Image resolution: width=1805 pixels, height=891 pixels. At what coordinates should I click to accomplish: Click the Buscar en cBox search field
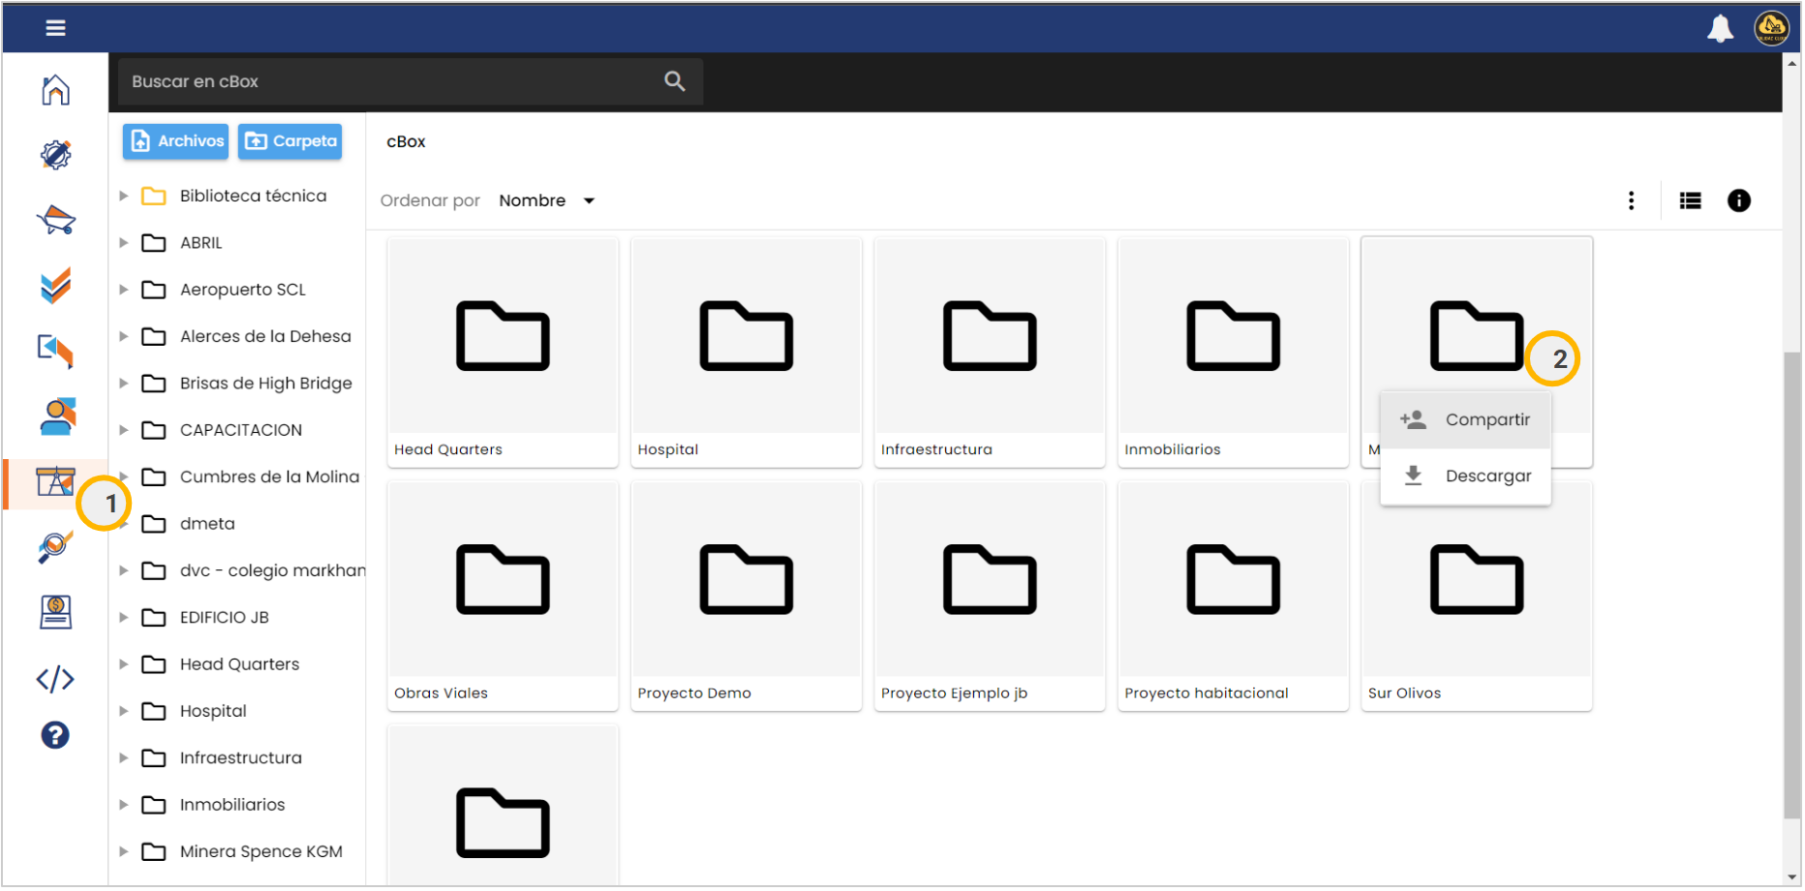[x=411, y=81]
